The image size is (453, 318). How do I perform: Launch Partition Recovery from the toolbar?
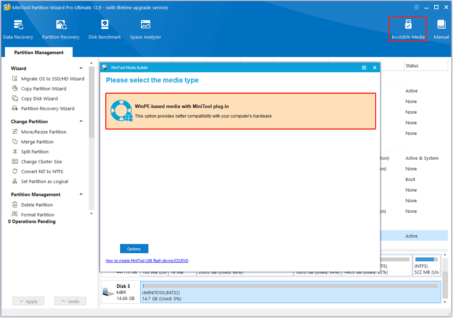point(60,29)
